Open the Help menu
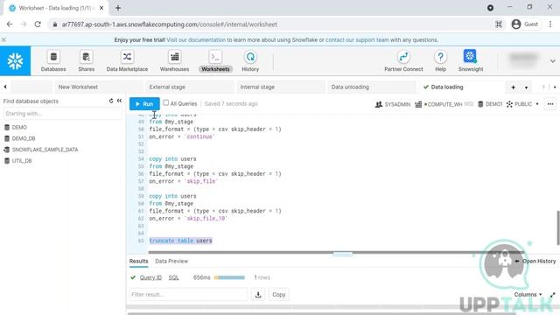This screenshot has height=315, width=560. coord(440,61)
